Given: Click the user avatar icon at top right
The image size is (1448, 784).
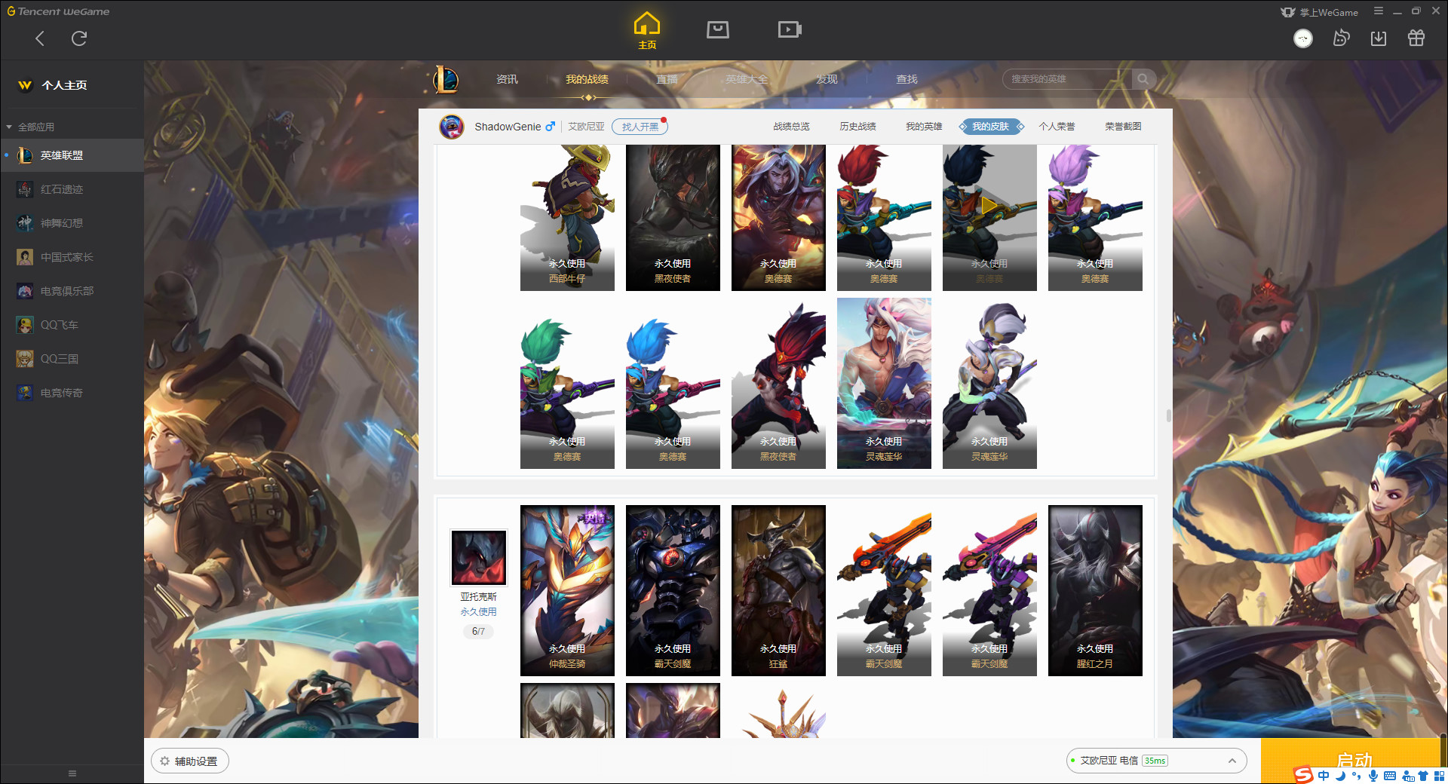Looking at the screenshot, I should point(1303,38).
